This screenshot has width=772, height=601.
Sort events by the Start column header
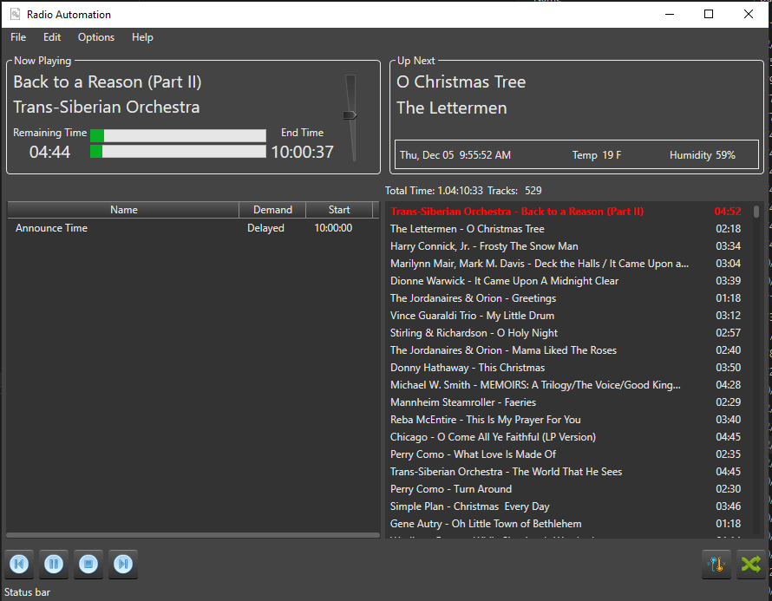tap(339, 210)
